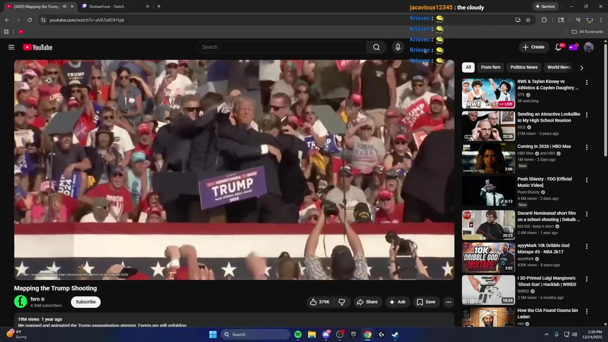Click the Chrome address bar URL
The height and width of the screenshot is (342, 608).
tap(87, 20)
